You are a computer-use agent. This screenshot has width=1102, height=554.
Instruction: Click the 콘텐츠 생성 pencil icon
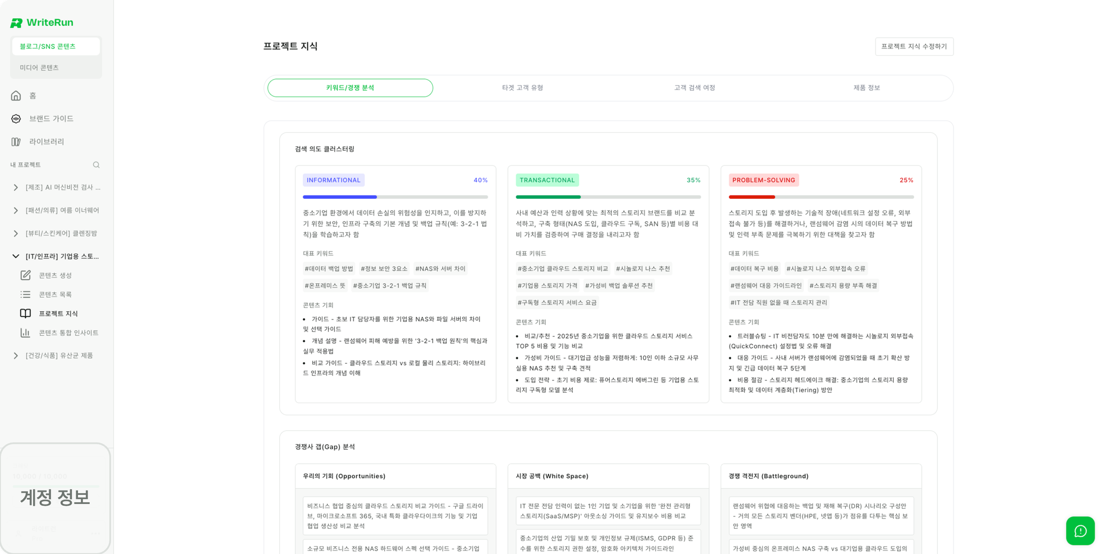[x=25, y=275]
